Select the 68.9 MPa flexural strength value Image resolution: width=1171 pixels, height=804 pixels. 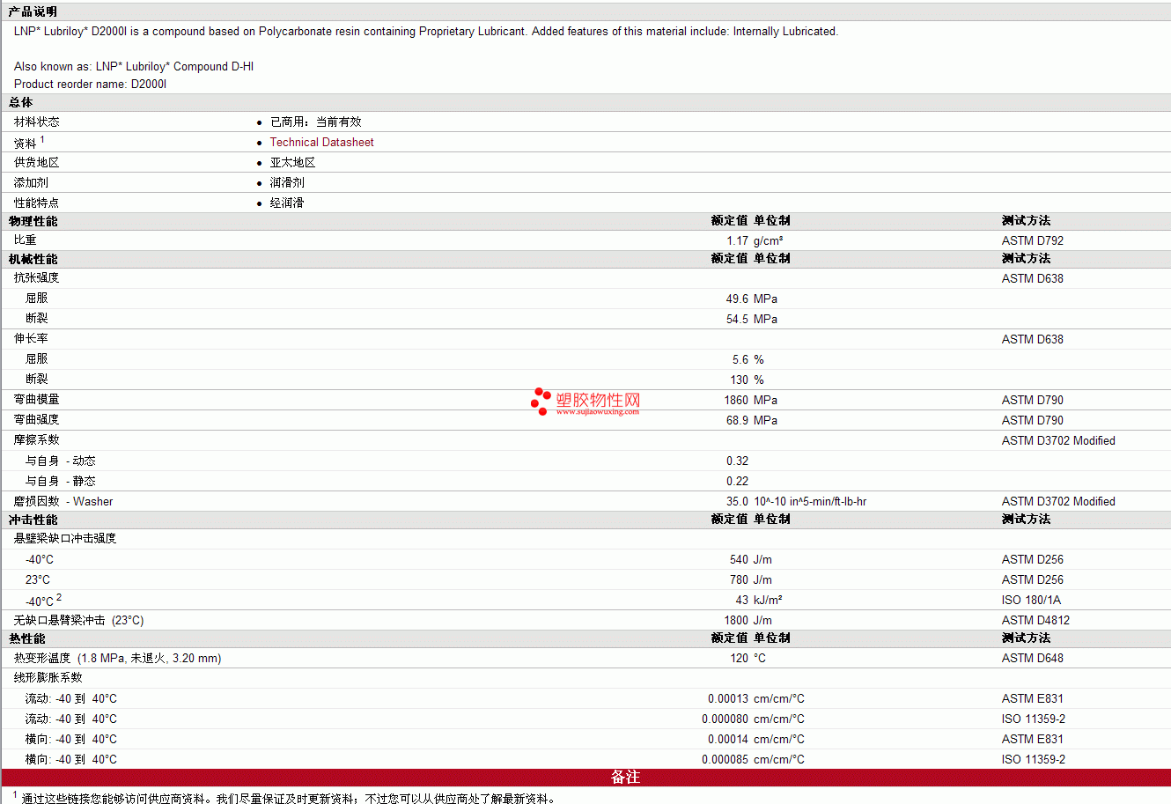(752, 420)
